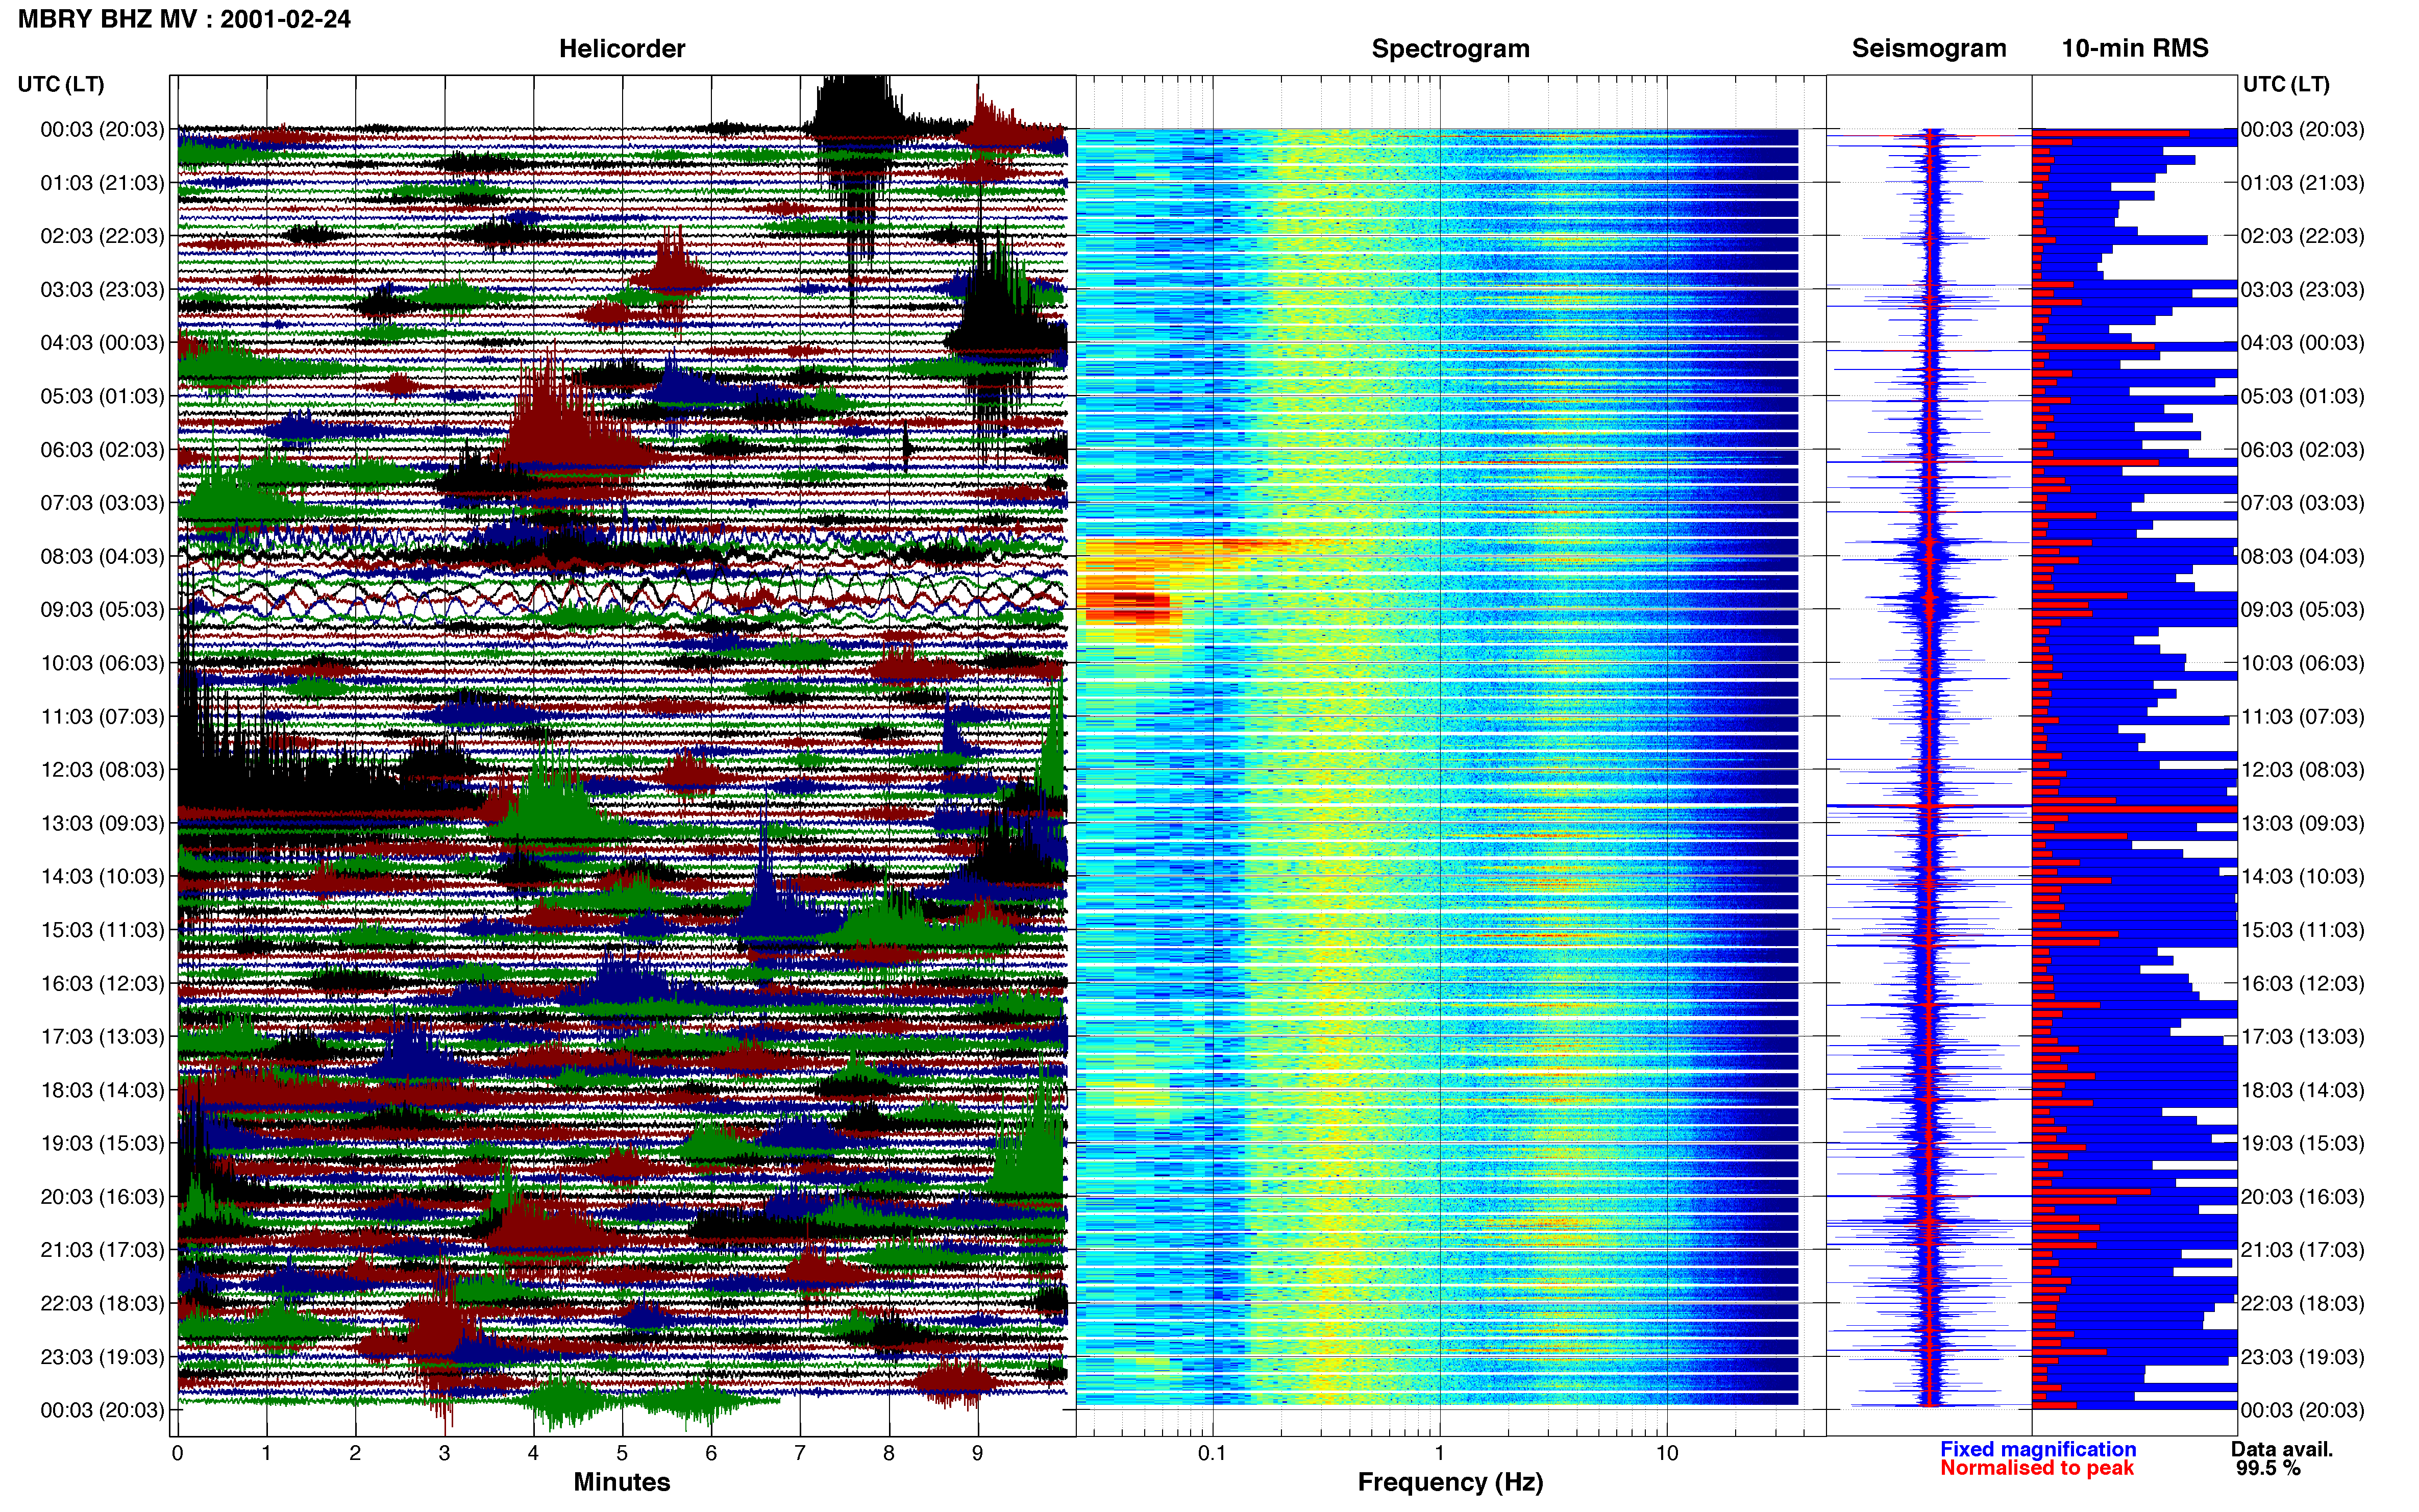Select the left time label '12:03 (08:03)'
The image size is (2419, 1512).
coord(102,770)
